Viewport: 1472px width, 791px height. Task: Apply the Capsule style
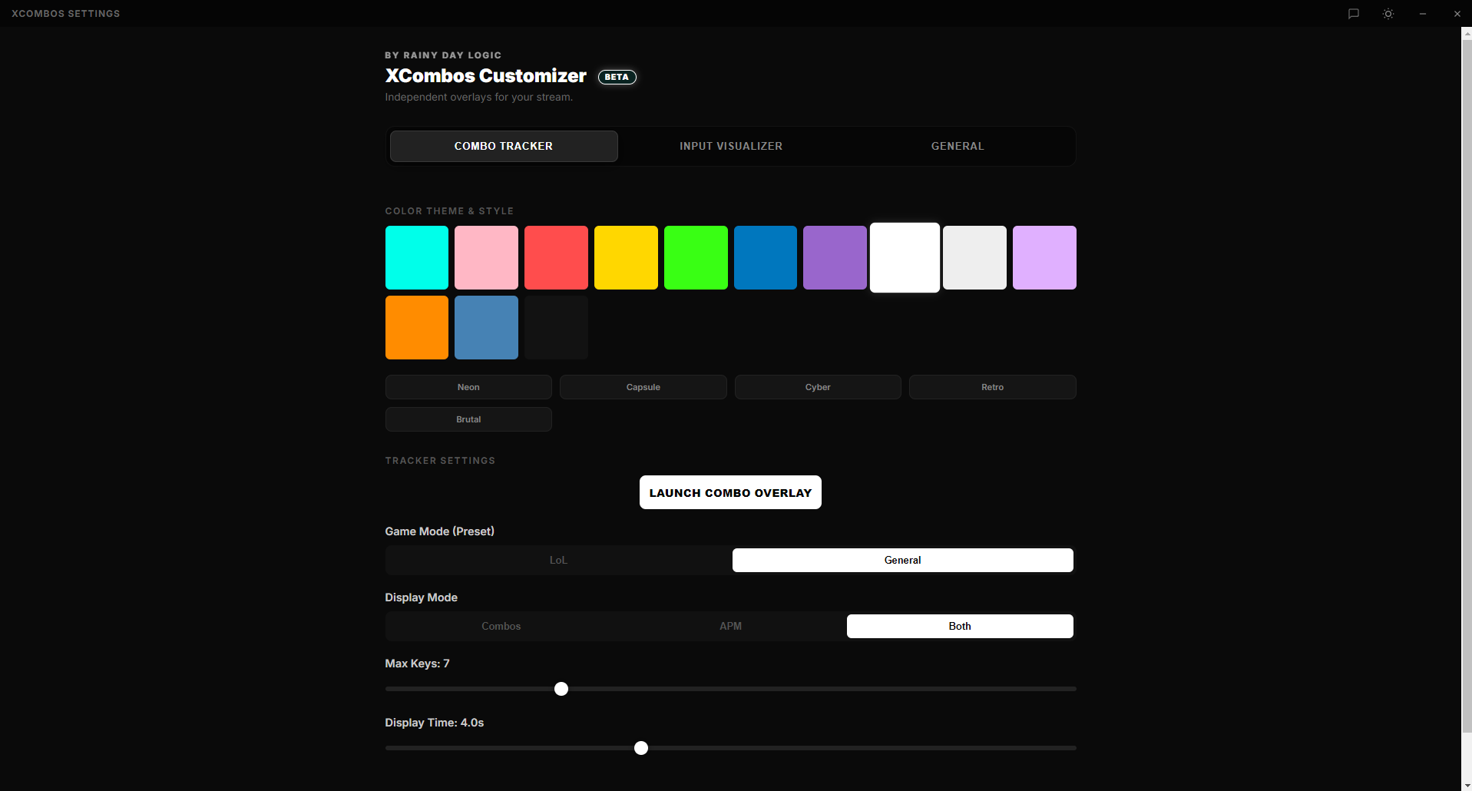[x=643, y=386]
